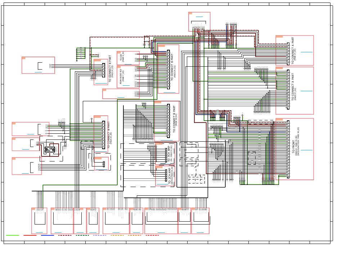Click the dark red dashed legend line
Screen dimensions: 342x253
click(x=65, y=235)
